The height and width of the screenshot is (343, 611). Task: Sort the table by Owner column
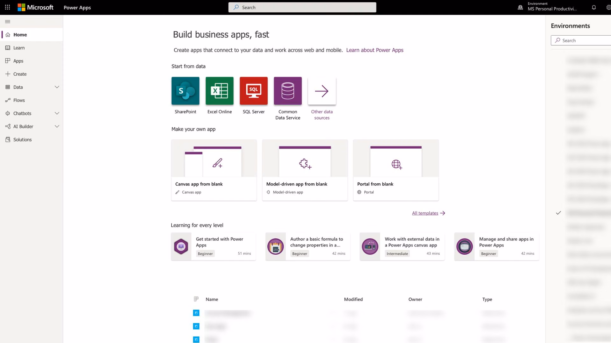[415, 299]
